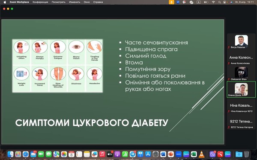Open the battery status menu

click(x=206, y=2)
